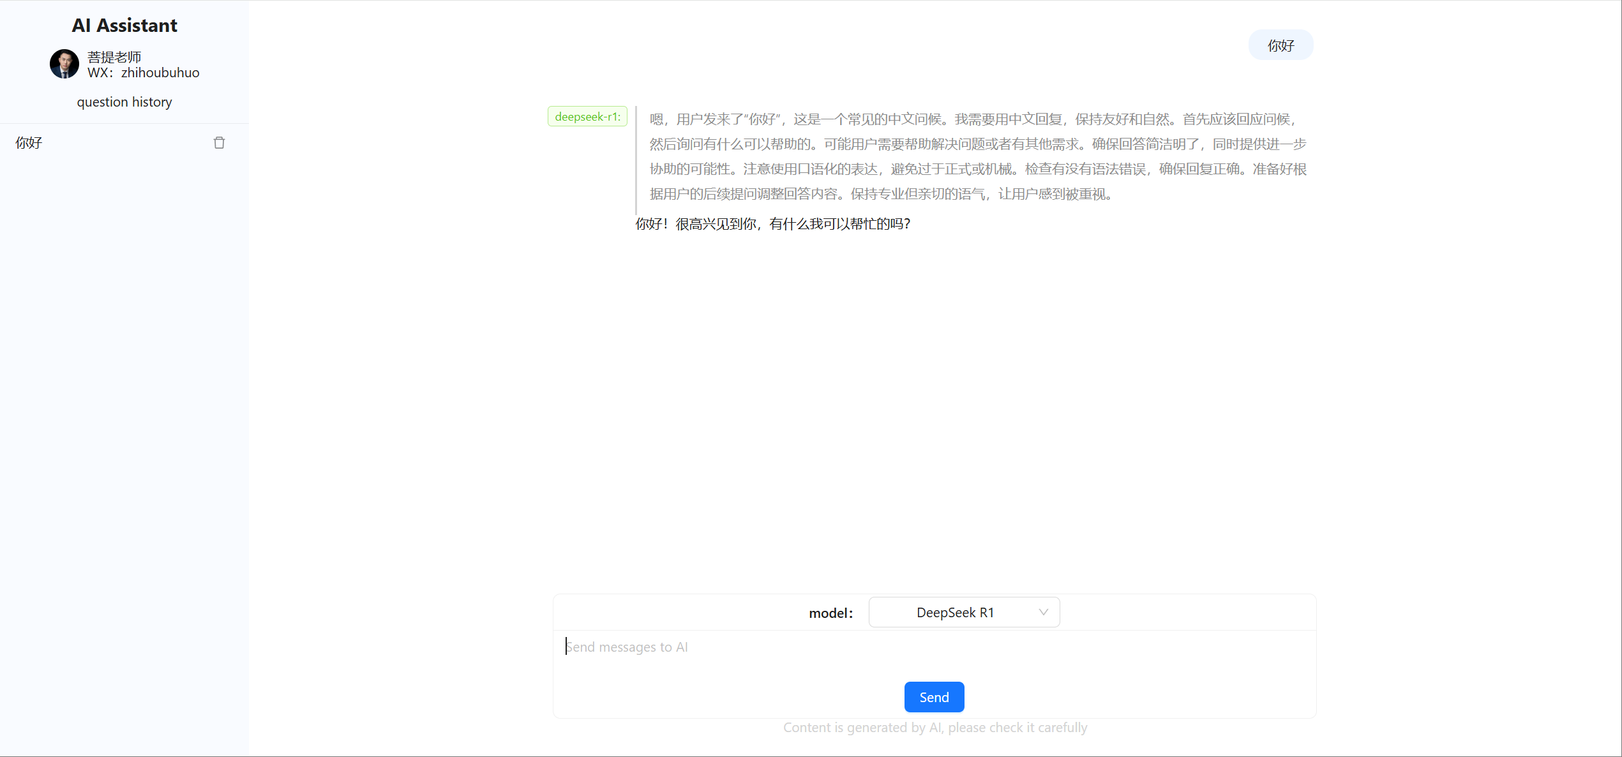1622x757 pixels.
Task: Click the WX: zhihoubuhuo contact text
Action: [x=144, y=73]
